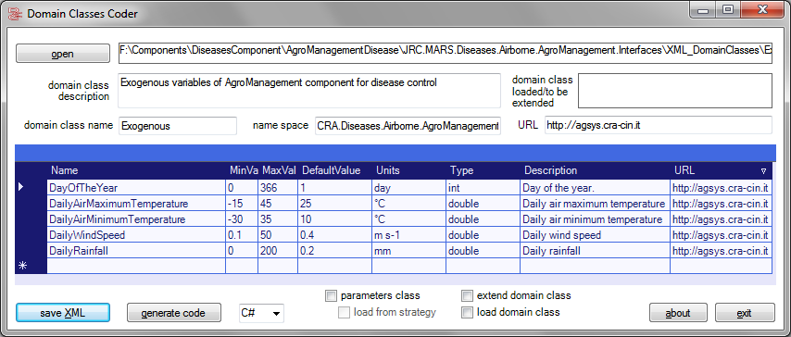
Task: Click the Domain Classes Coder app icon
Action: 15,14
